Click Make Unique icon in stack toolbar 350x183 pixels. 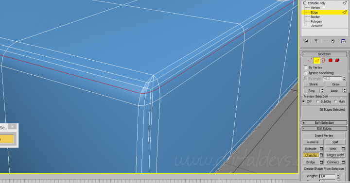[x=326, y=41]
